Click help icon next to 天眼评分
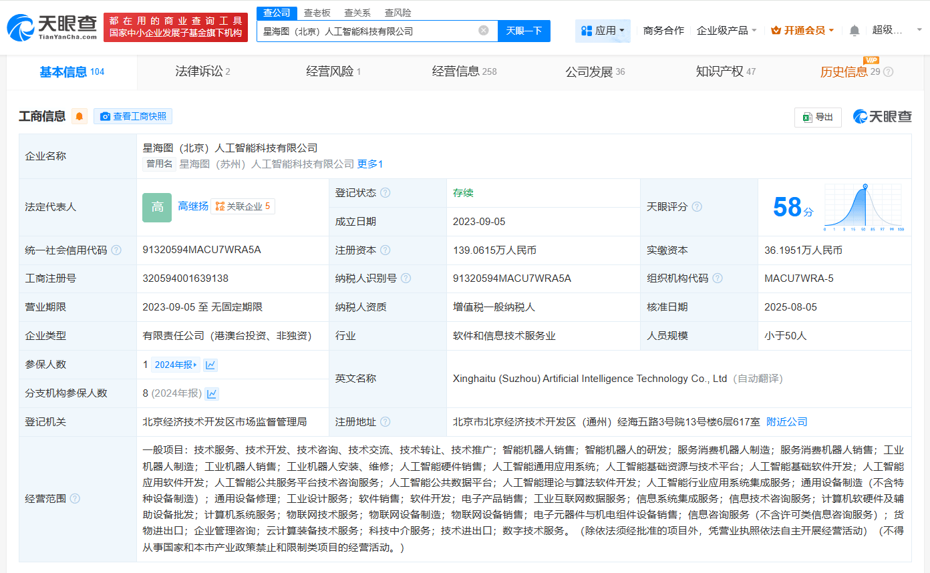This screenshot has width=930, height=573. [697, 207]
